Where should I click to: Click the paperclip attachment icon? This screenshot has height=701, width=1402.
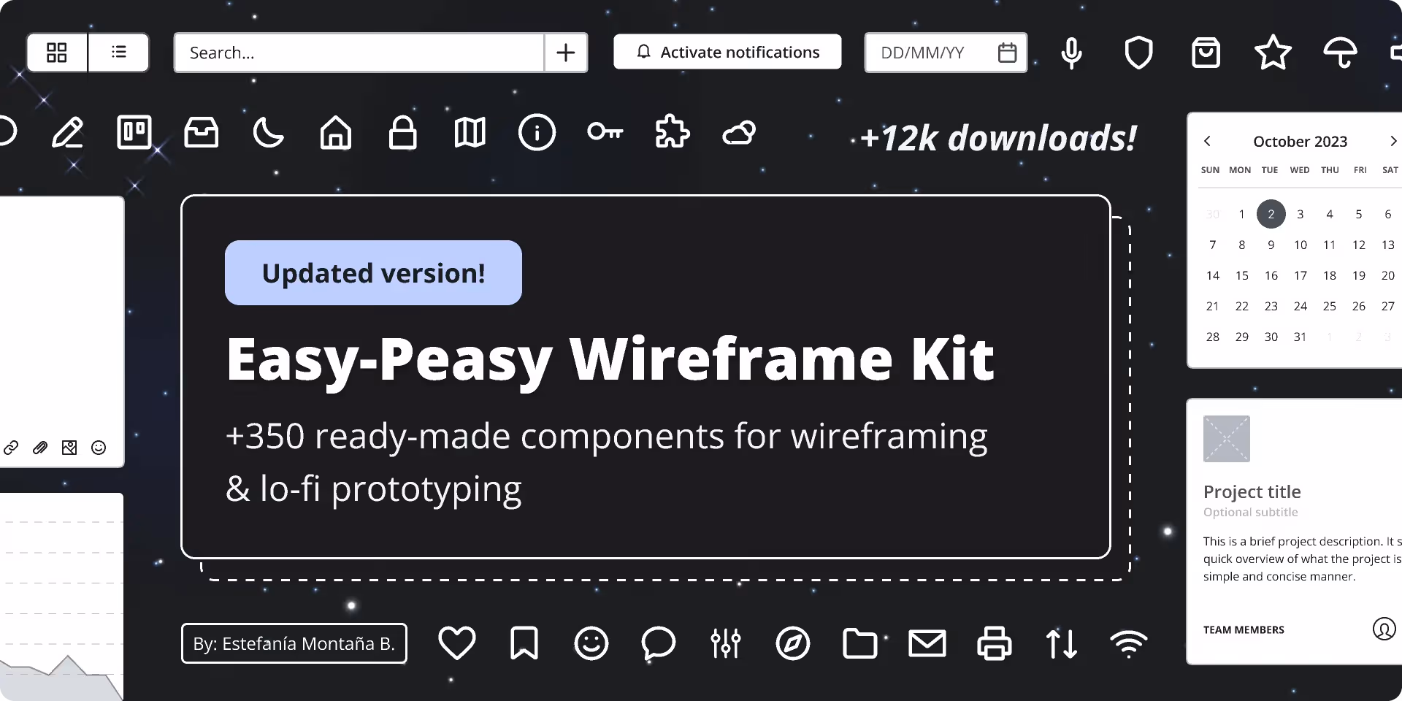(40, 448)
